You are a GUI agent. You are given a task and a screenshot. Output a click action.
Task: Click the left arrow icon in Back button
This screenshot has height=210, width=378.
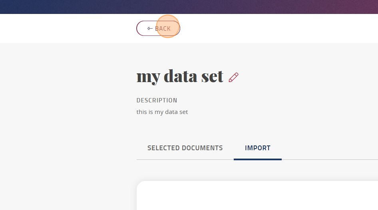click(150, 28)
